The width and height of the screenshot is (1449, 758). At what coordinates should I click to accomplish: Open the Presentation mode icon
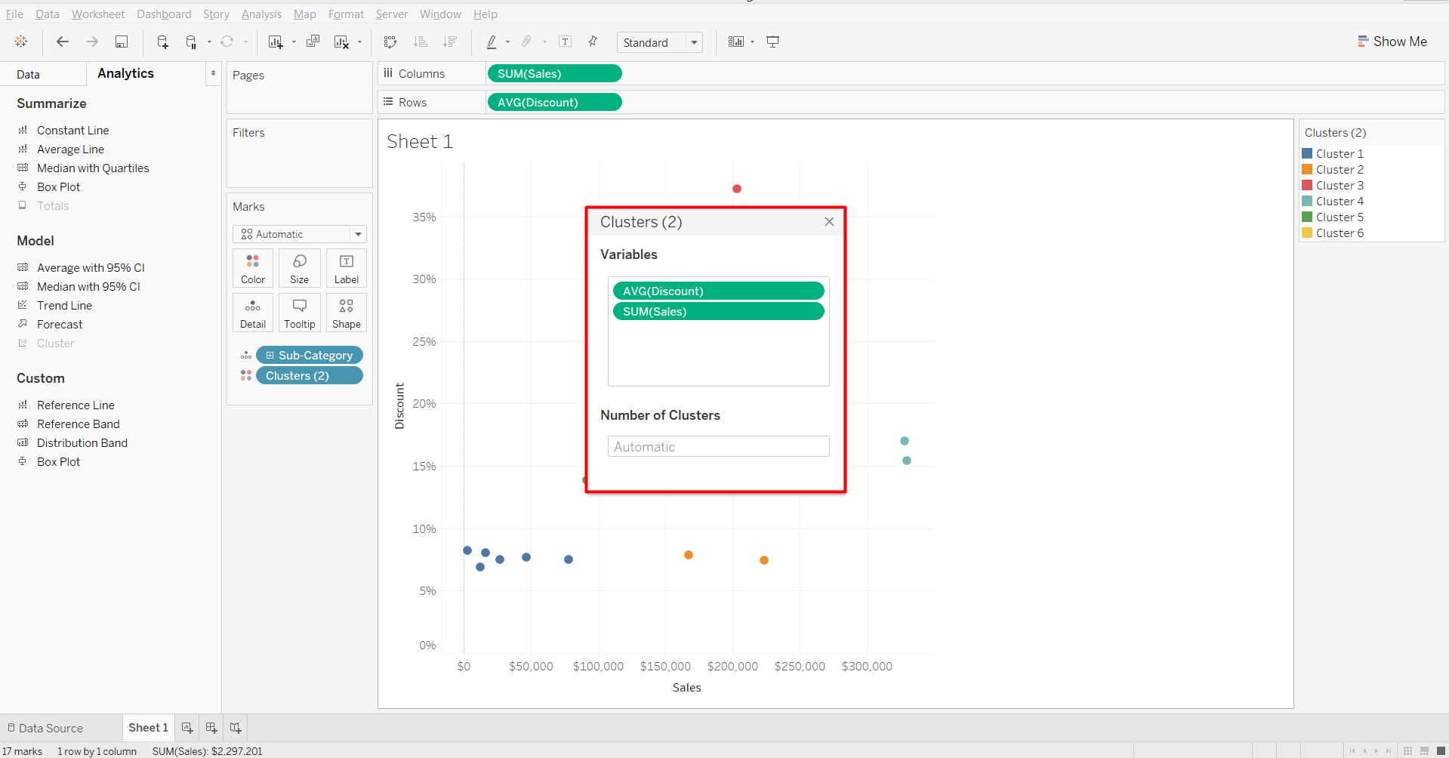pyautogui.click(x=772, y=42)
